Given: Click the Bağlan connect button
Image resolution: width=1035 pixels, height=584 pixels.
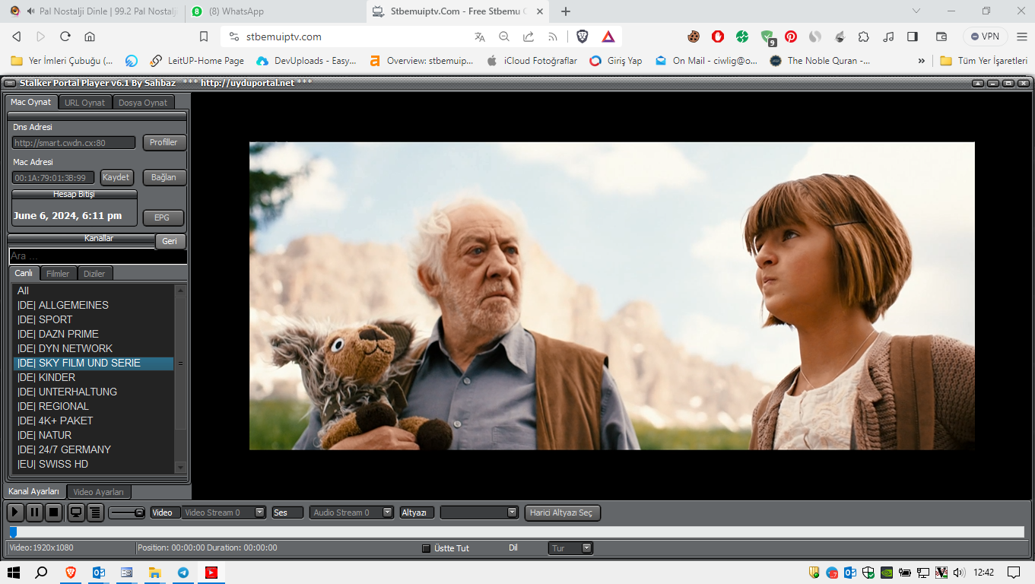Looking at the screenshot, I should point(164,177).
